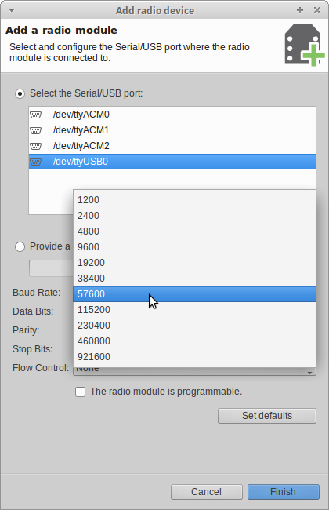Choose 115200 from the baud rate list

194,310
